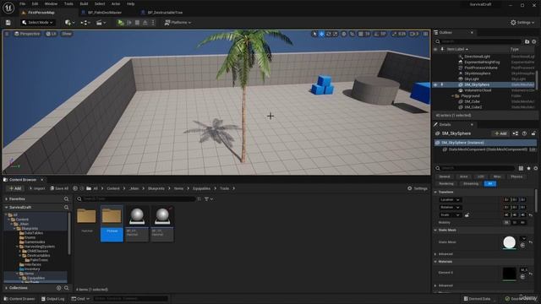
Task: Toggle the Details panel lock
Action: tap(533, 133)
